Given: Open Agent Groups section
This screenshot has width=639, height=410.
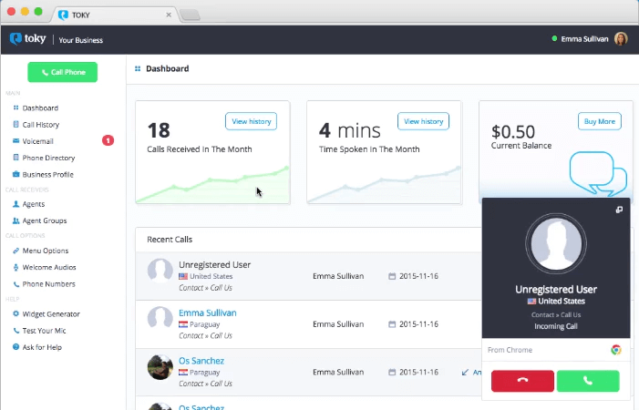Looking at the screenshot, I should coord(45,220).
